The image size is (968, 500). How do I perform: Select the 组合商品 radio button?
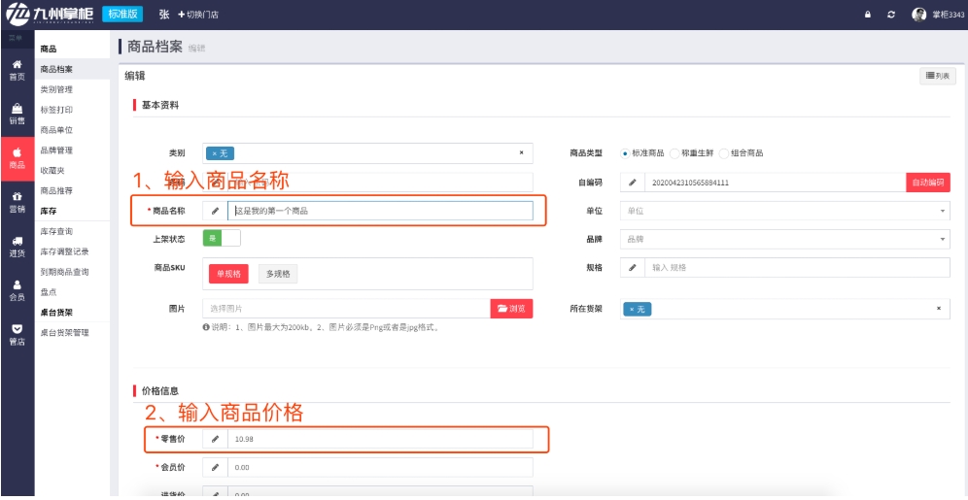(x=724, y=153)
